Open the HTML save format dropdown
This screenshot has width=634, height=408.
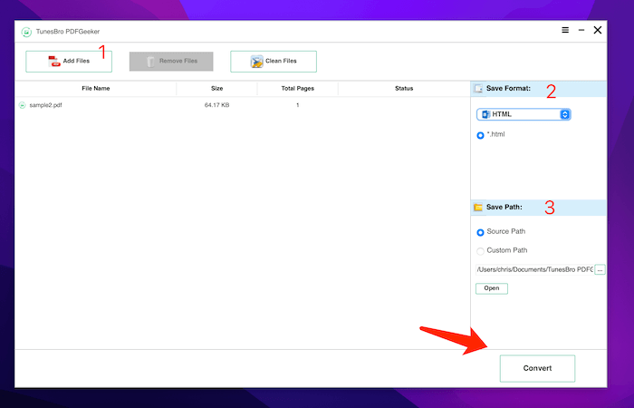[x=524, y=114]
